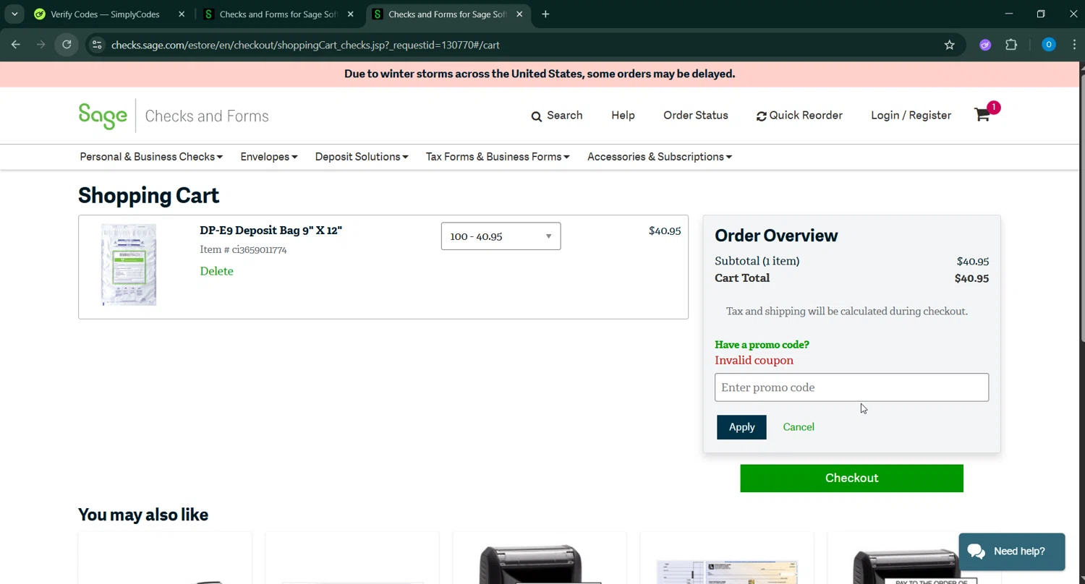The height and width of the screenshot is (584, 1085).
Task: Cancel the promo code entry
Action: [799, 427]
